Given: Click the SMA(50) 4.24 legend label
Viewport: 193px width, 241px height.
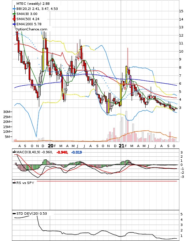Looking at the screenshot, I should point(28,19).
